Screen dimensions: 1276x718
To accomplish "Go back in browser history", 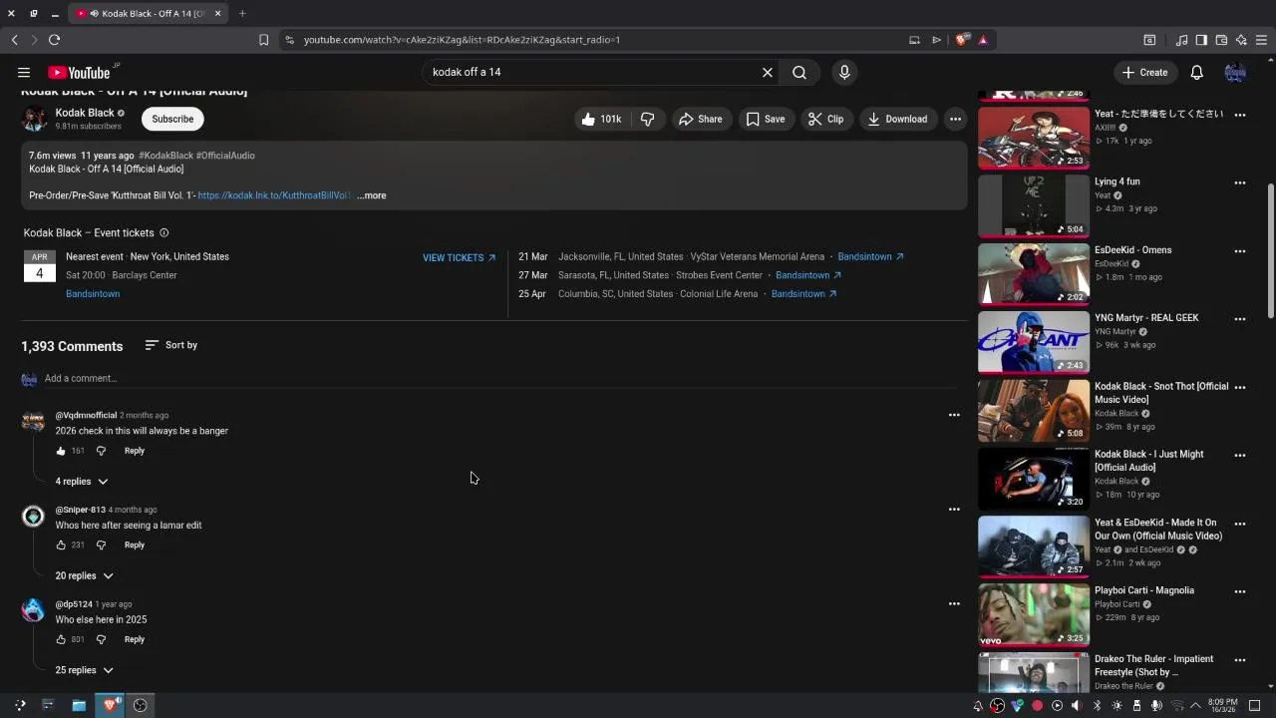I will [14, 40].
